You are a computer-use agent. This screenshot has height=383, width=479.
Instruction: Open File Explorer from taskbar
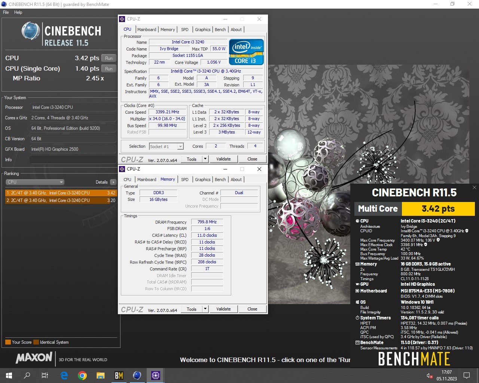100,376
